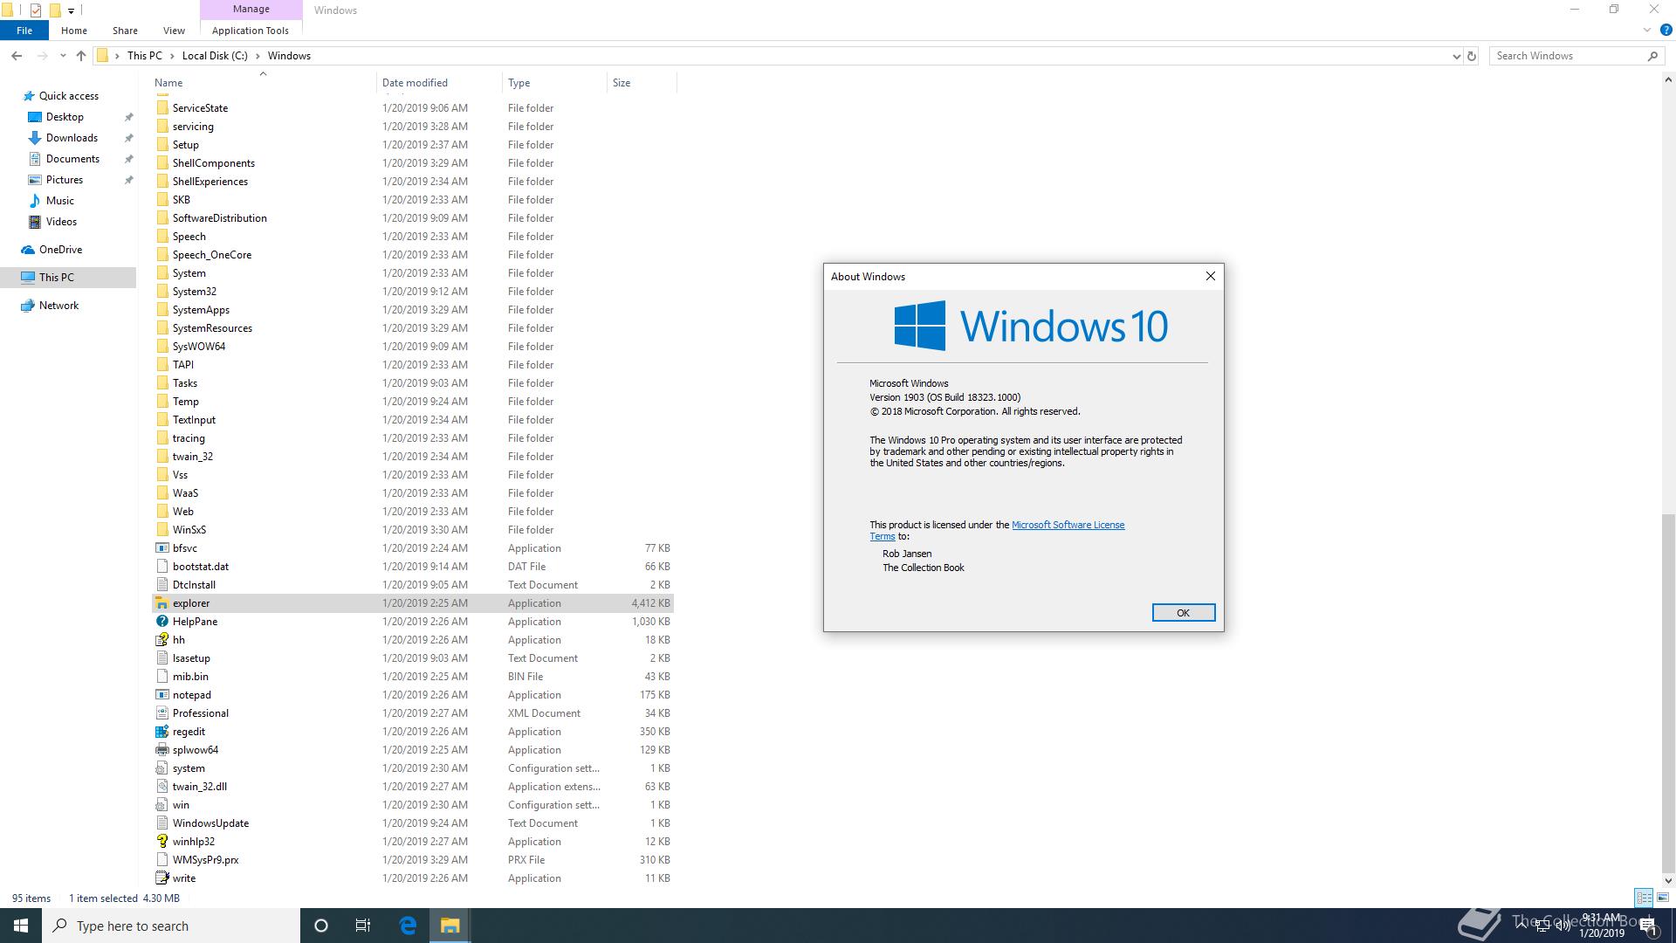Click in the Search Windows box
1676x943 pixels.
coord(1569,56)
